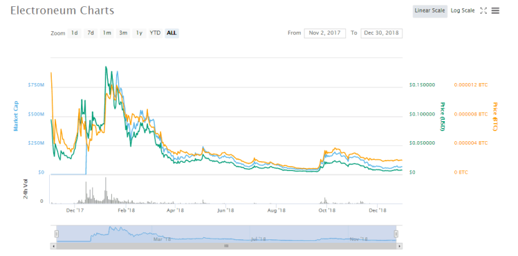Click the 0.000012 BTC tick label
The width and height of the screenshot is (518, 256).
(x=471, y=85)
